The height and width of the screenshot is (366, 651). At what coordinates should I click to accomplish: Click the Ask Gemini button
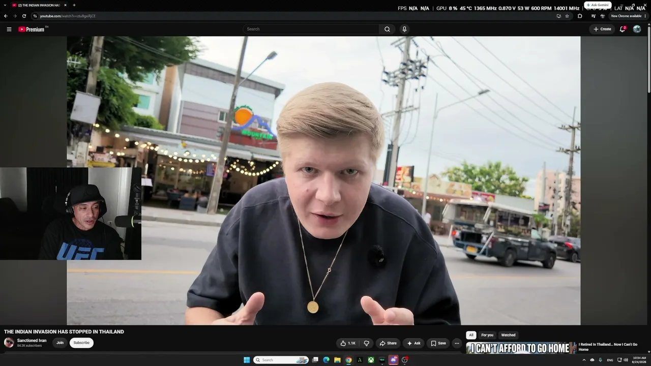point(598,5)
